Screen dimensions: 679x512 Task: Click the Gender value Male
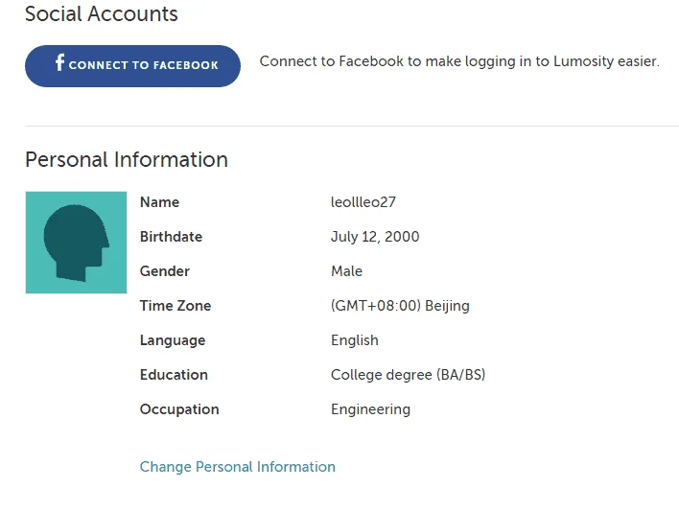coord(346,271)
